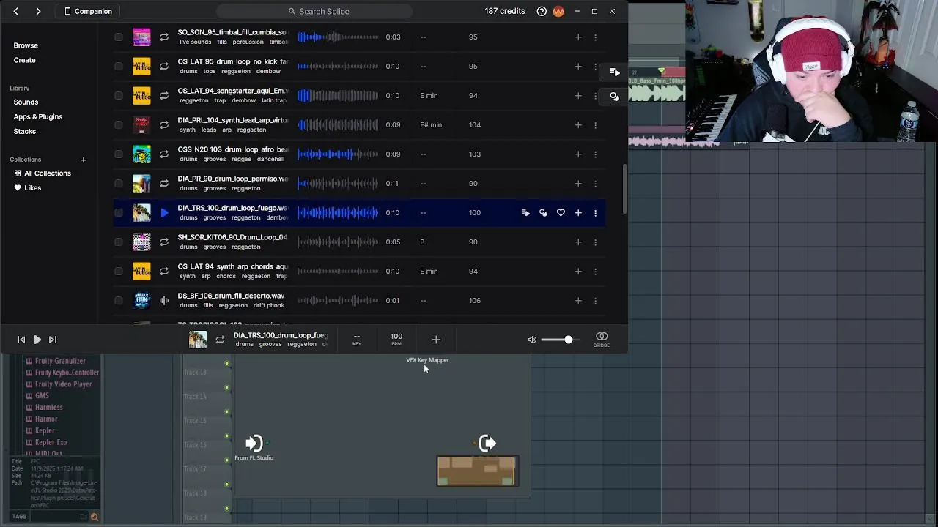The height and width of the screenshot is (527, 938).
Task: Go back with the Splice back arrow
Action: point(15,11)
